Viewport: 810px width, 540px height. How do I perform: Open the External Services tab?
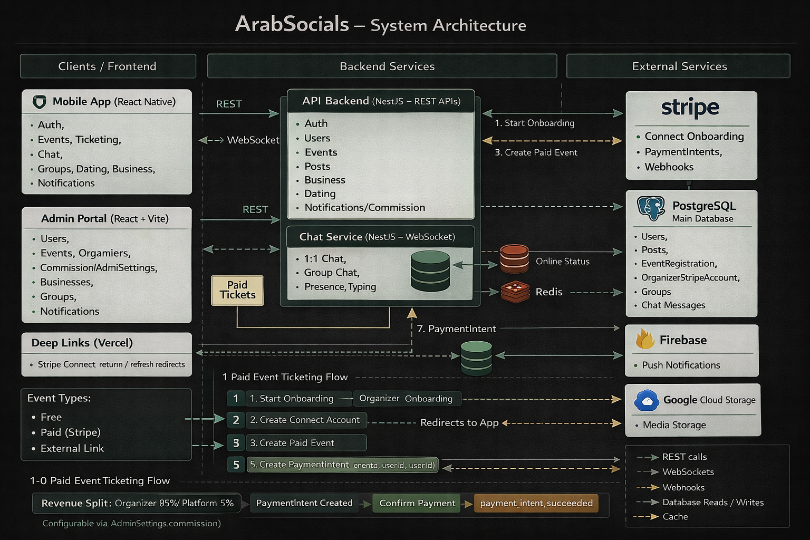click(x=678, y=66)
